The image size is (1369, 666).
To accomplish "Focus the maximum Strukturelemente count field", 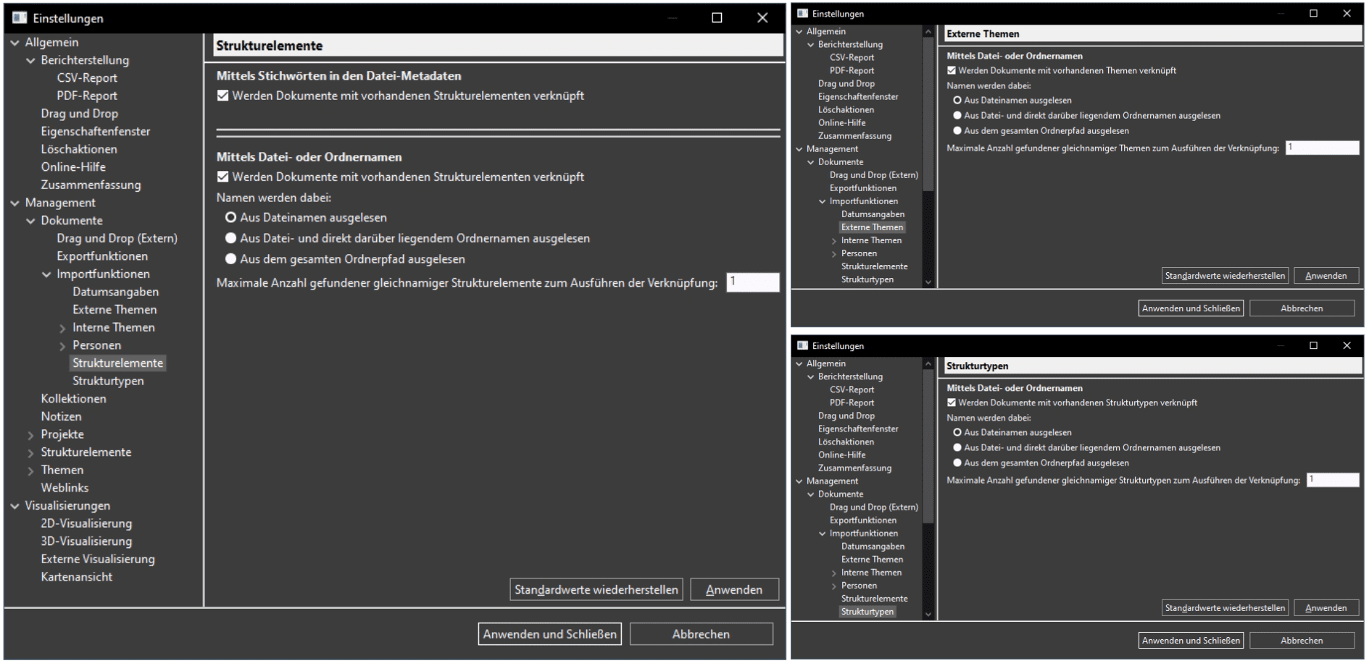I will pyautogui.click(x=753, y=282).
